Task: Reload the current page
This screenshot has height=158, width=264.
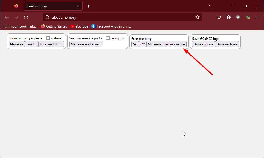Action: 26,17
